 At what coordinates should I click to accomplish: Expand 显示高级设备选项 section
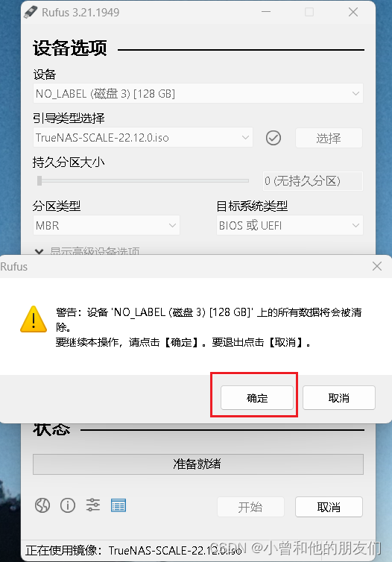87,251
